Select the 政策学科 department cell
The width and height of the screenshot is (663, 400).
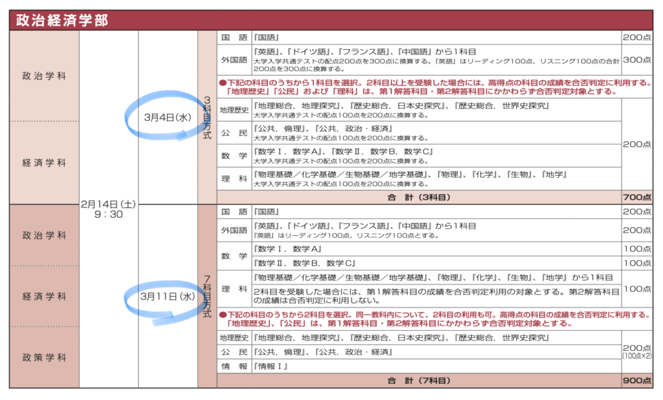point(44,357)
